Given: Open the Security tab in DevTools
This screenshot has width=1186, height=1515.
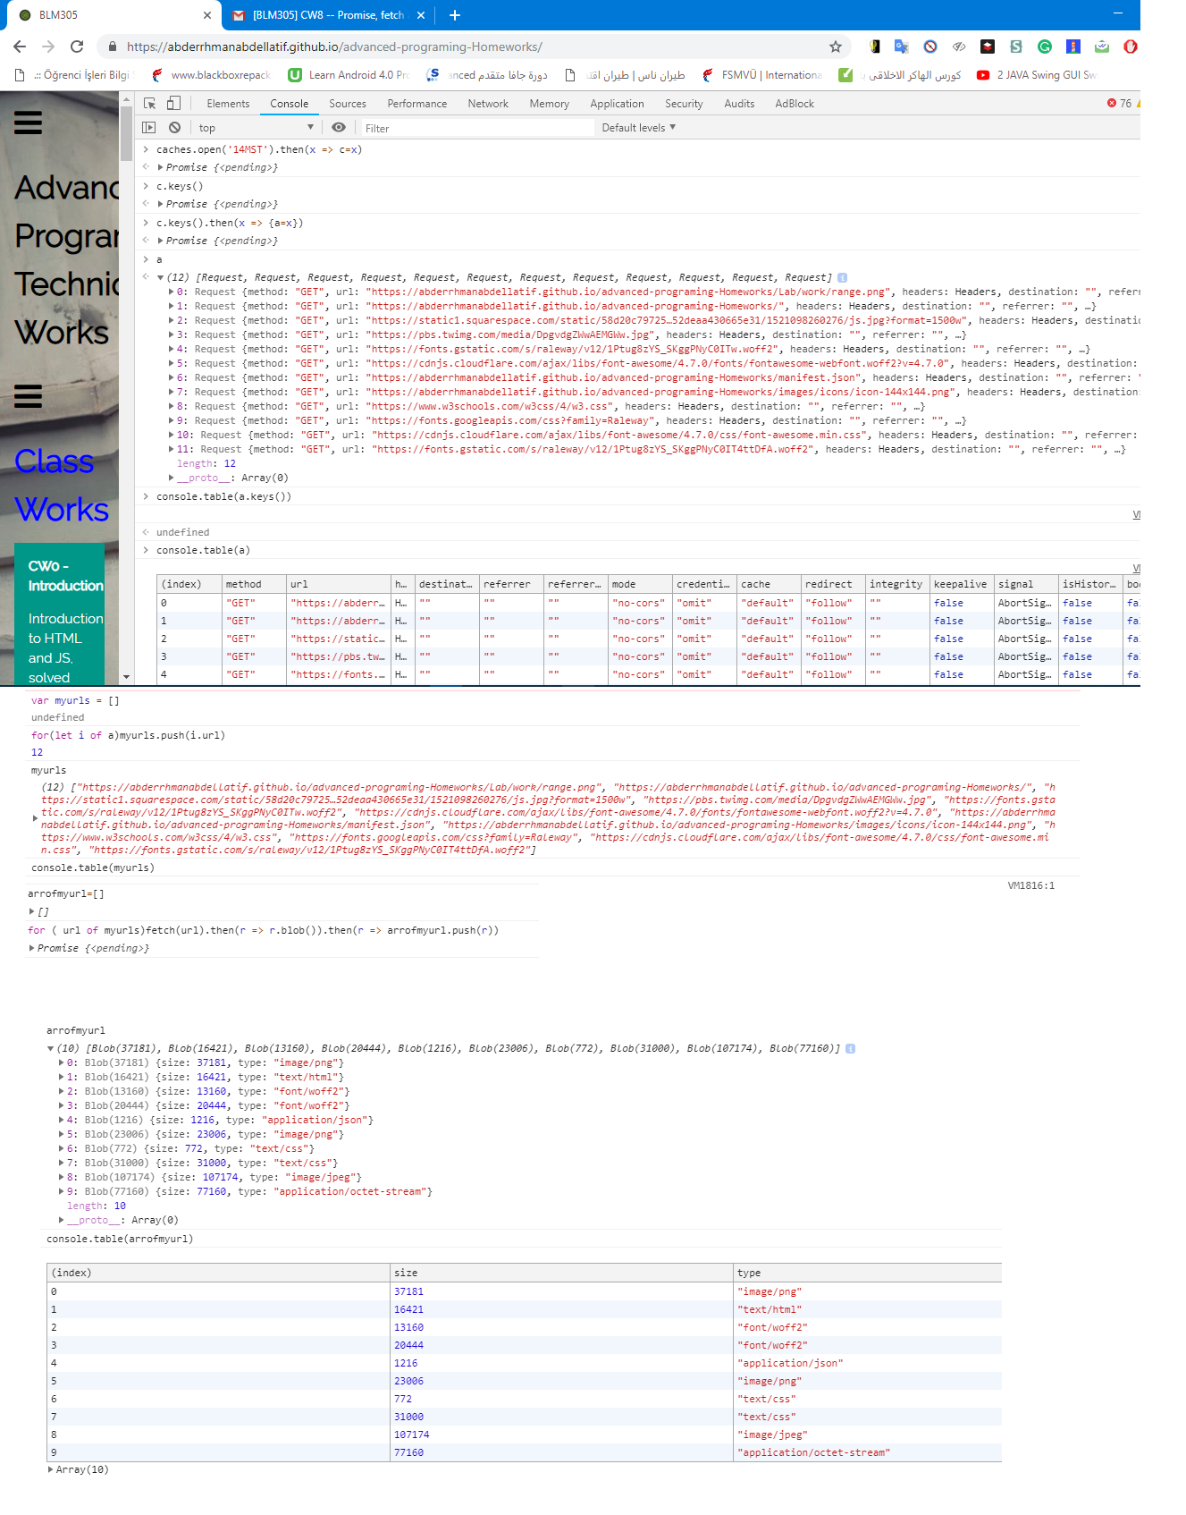Looking at the screenshot, I should 684,104.
